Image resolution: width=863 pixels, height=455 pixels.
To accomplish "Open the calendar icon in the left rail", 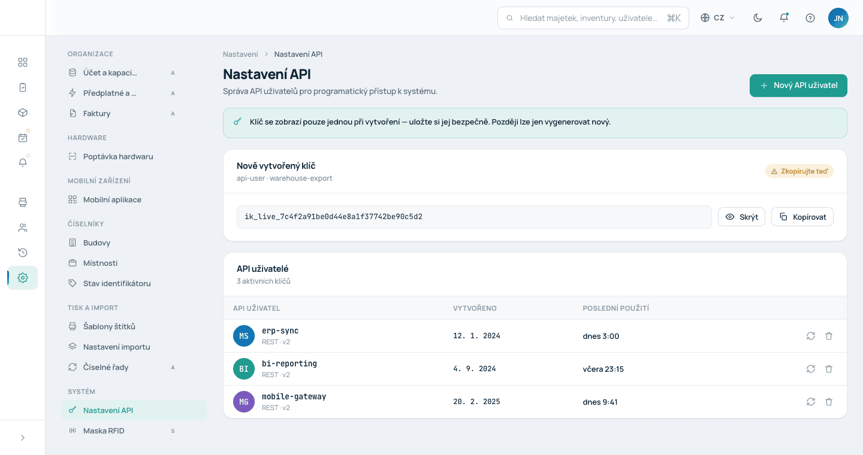I will coord(23,138).
